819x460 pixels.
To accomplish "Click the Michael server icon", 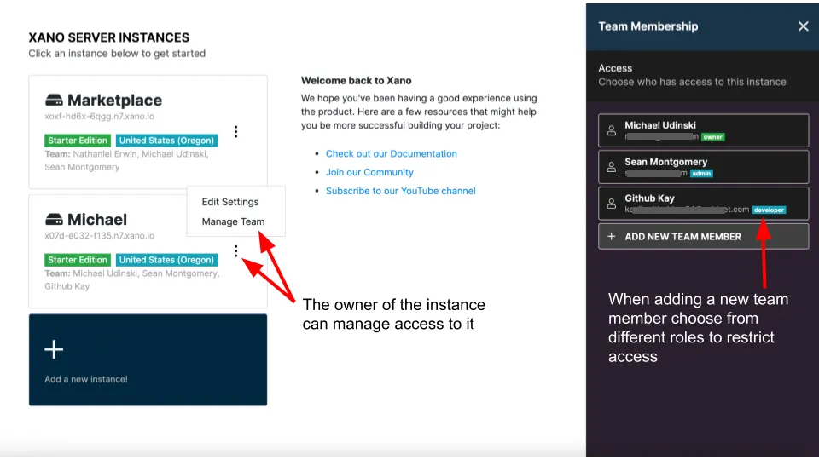I will (54, 219).
